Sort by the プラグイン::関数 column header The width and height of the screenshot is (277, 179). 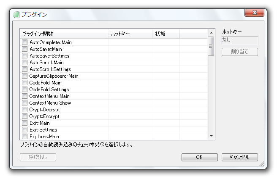tap(64, 34)
